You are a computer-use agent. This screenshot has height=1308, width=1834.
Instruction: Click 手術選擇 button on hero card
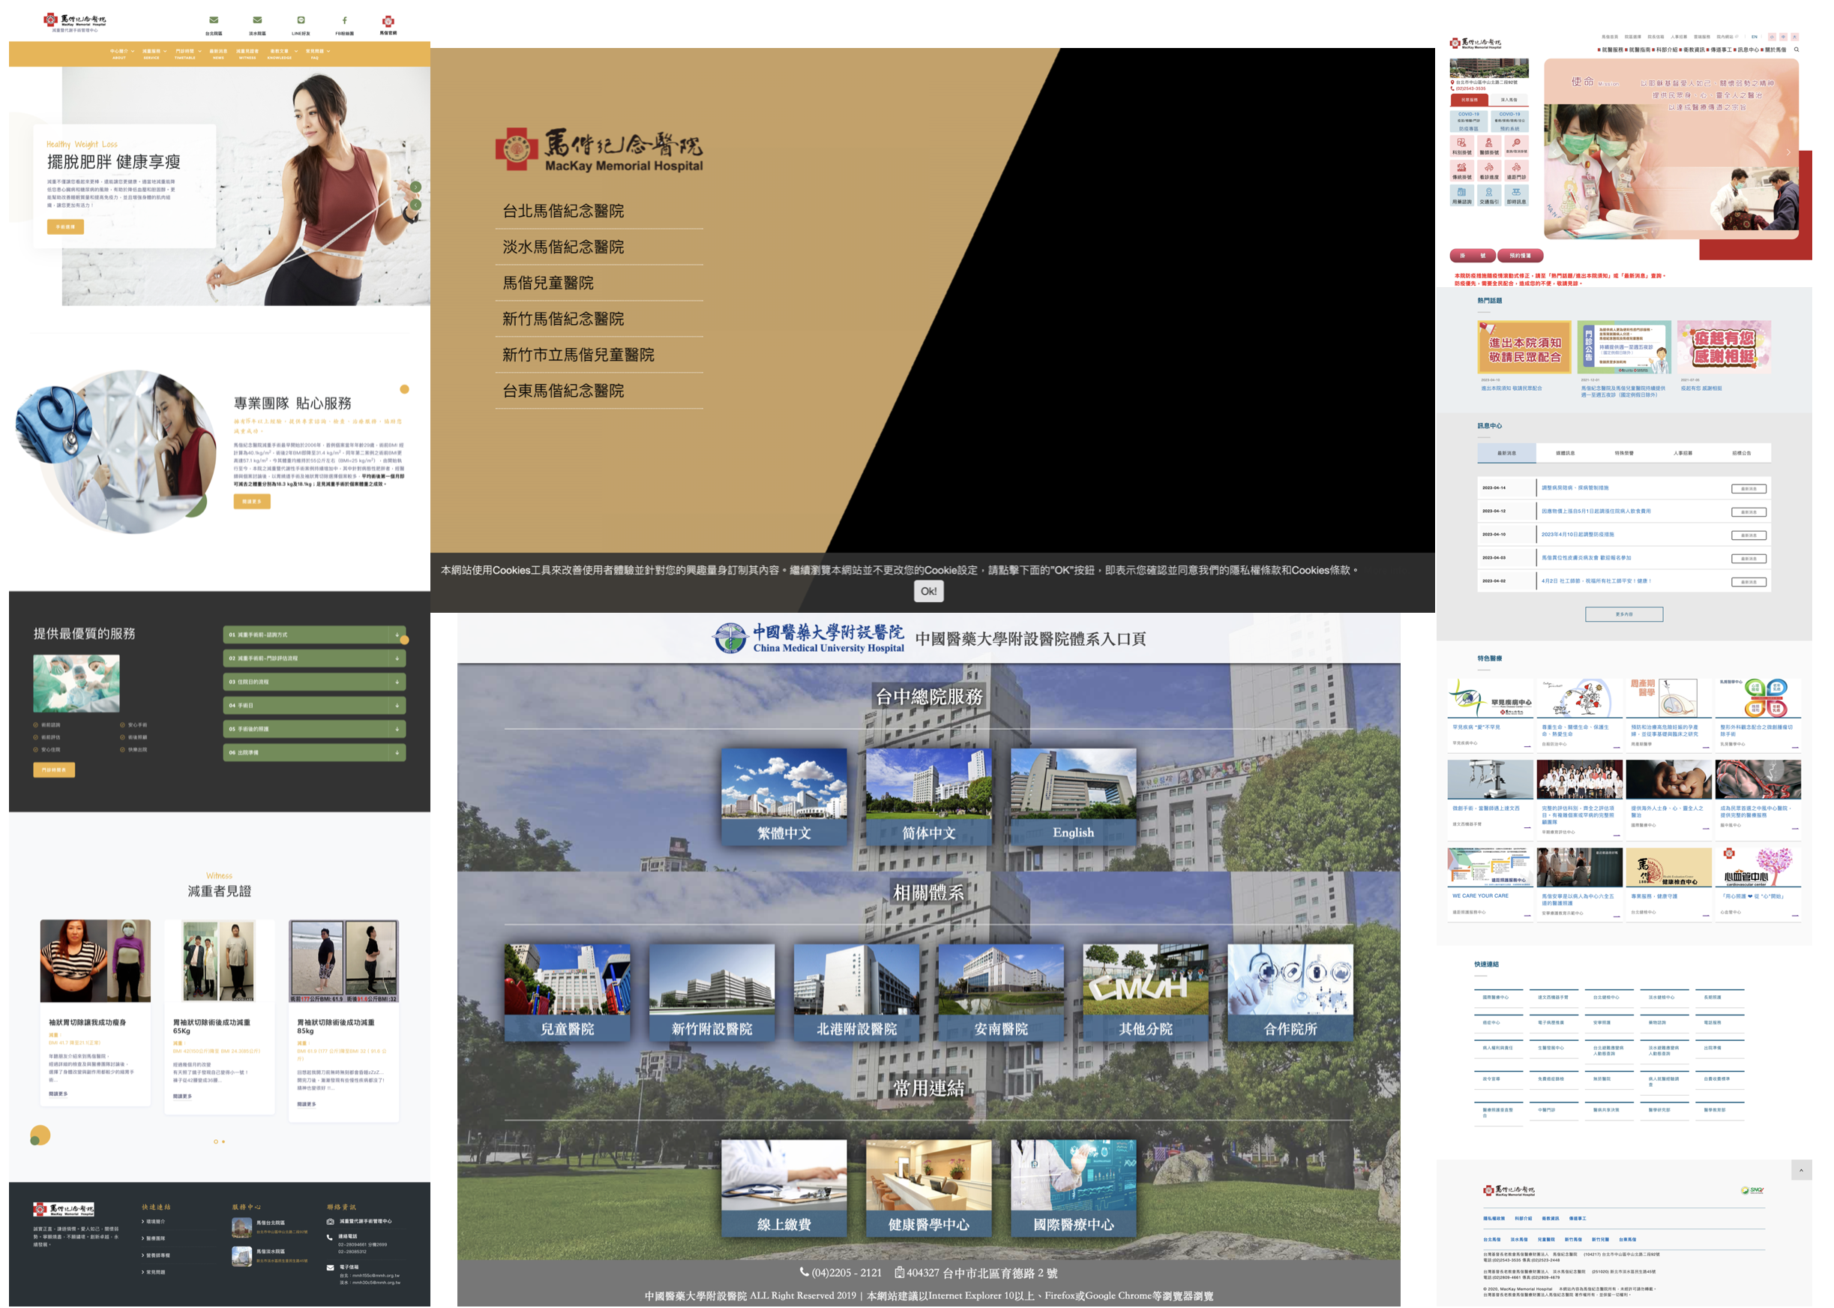pos(65,227)
